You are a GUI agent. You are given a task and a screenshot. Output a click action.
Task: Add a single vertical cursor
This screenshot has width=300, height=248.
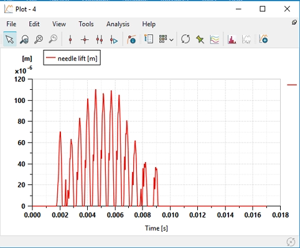(70, 39)
